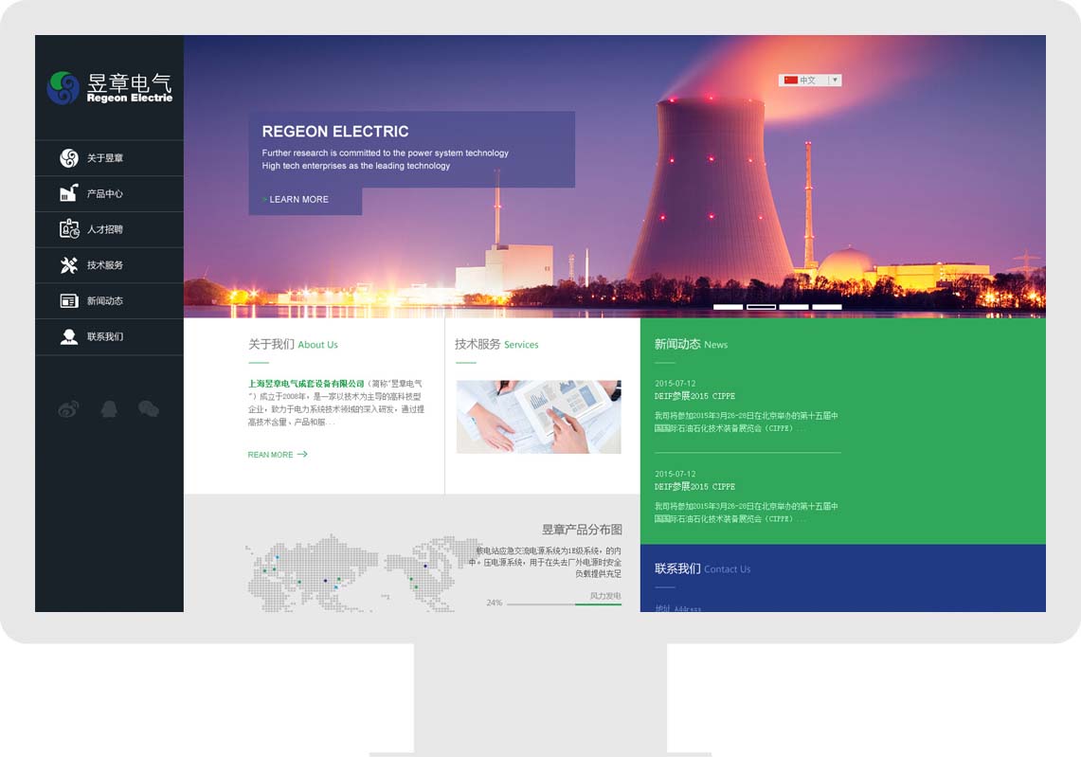Click the newspaper icon for 新闻动态
1081x757 pixels.
tap(69, 301)
